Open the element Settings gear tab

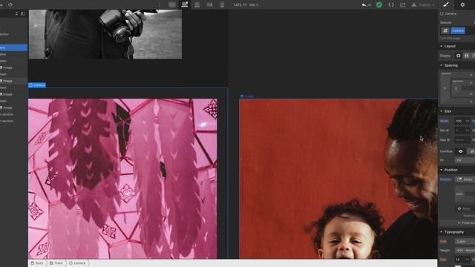pos(462,4)
